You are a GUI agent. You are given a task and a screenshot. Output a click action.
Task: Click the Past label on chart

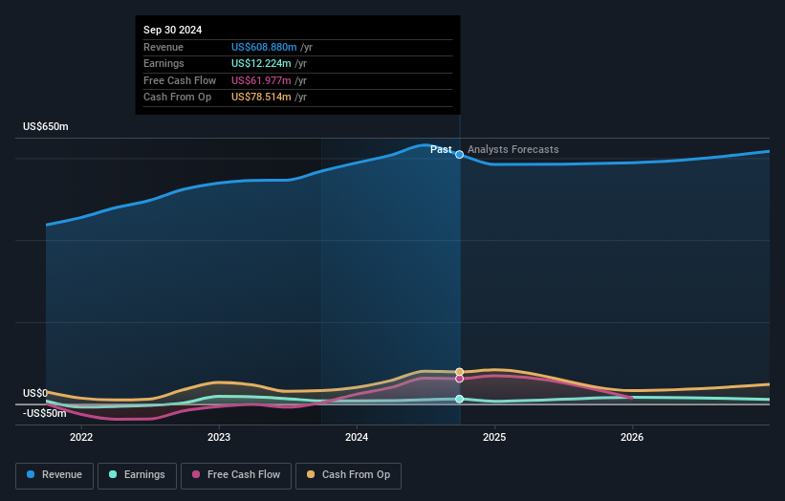coord(441,149)
